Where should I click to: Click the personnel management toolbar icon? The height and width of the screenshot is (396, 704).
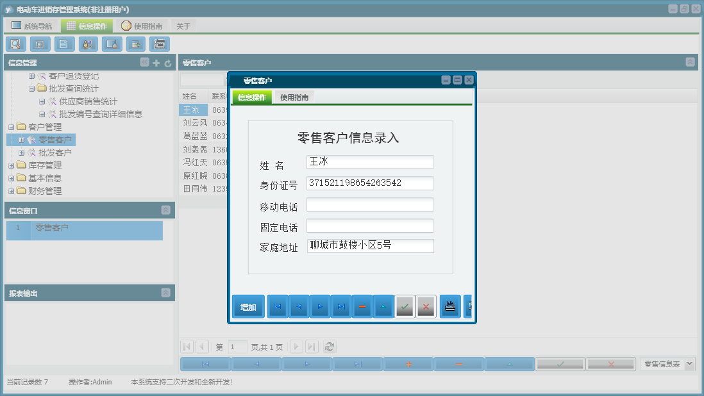pyautogui.click(x=88, y=44)
